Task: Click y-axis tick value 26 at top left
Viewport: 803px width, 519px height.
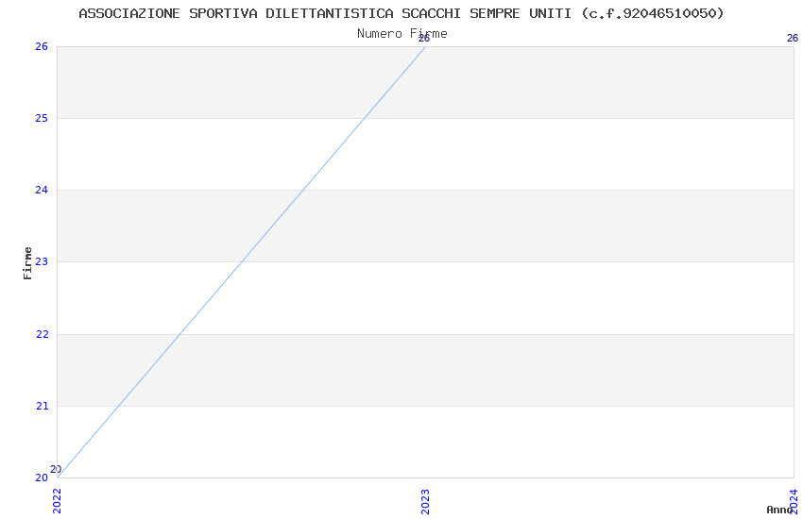Action: click(42, 46)
